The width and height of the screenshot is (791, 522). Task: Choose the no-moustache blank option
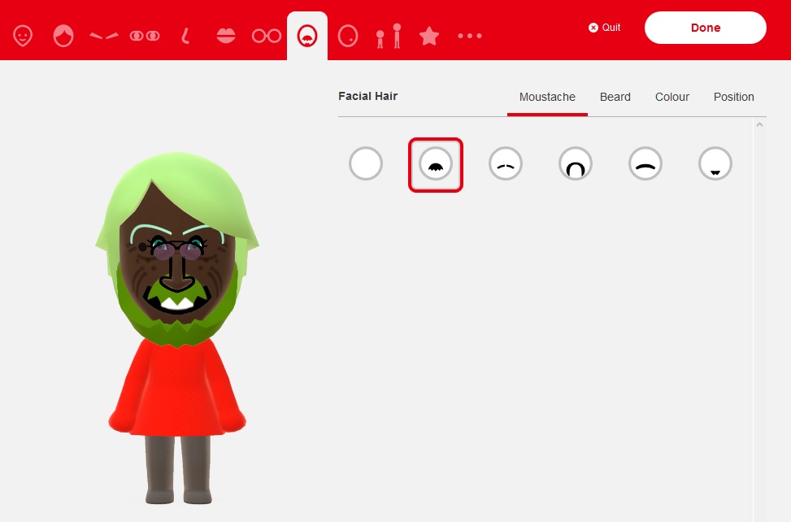[x=366, y=164]
